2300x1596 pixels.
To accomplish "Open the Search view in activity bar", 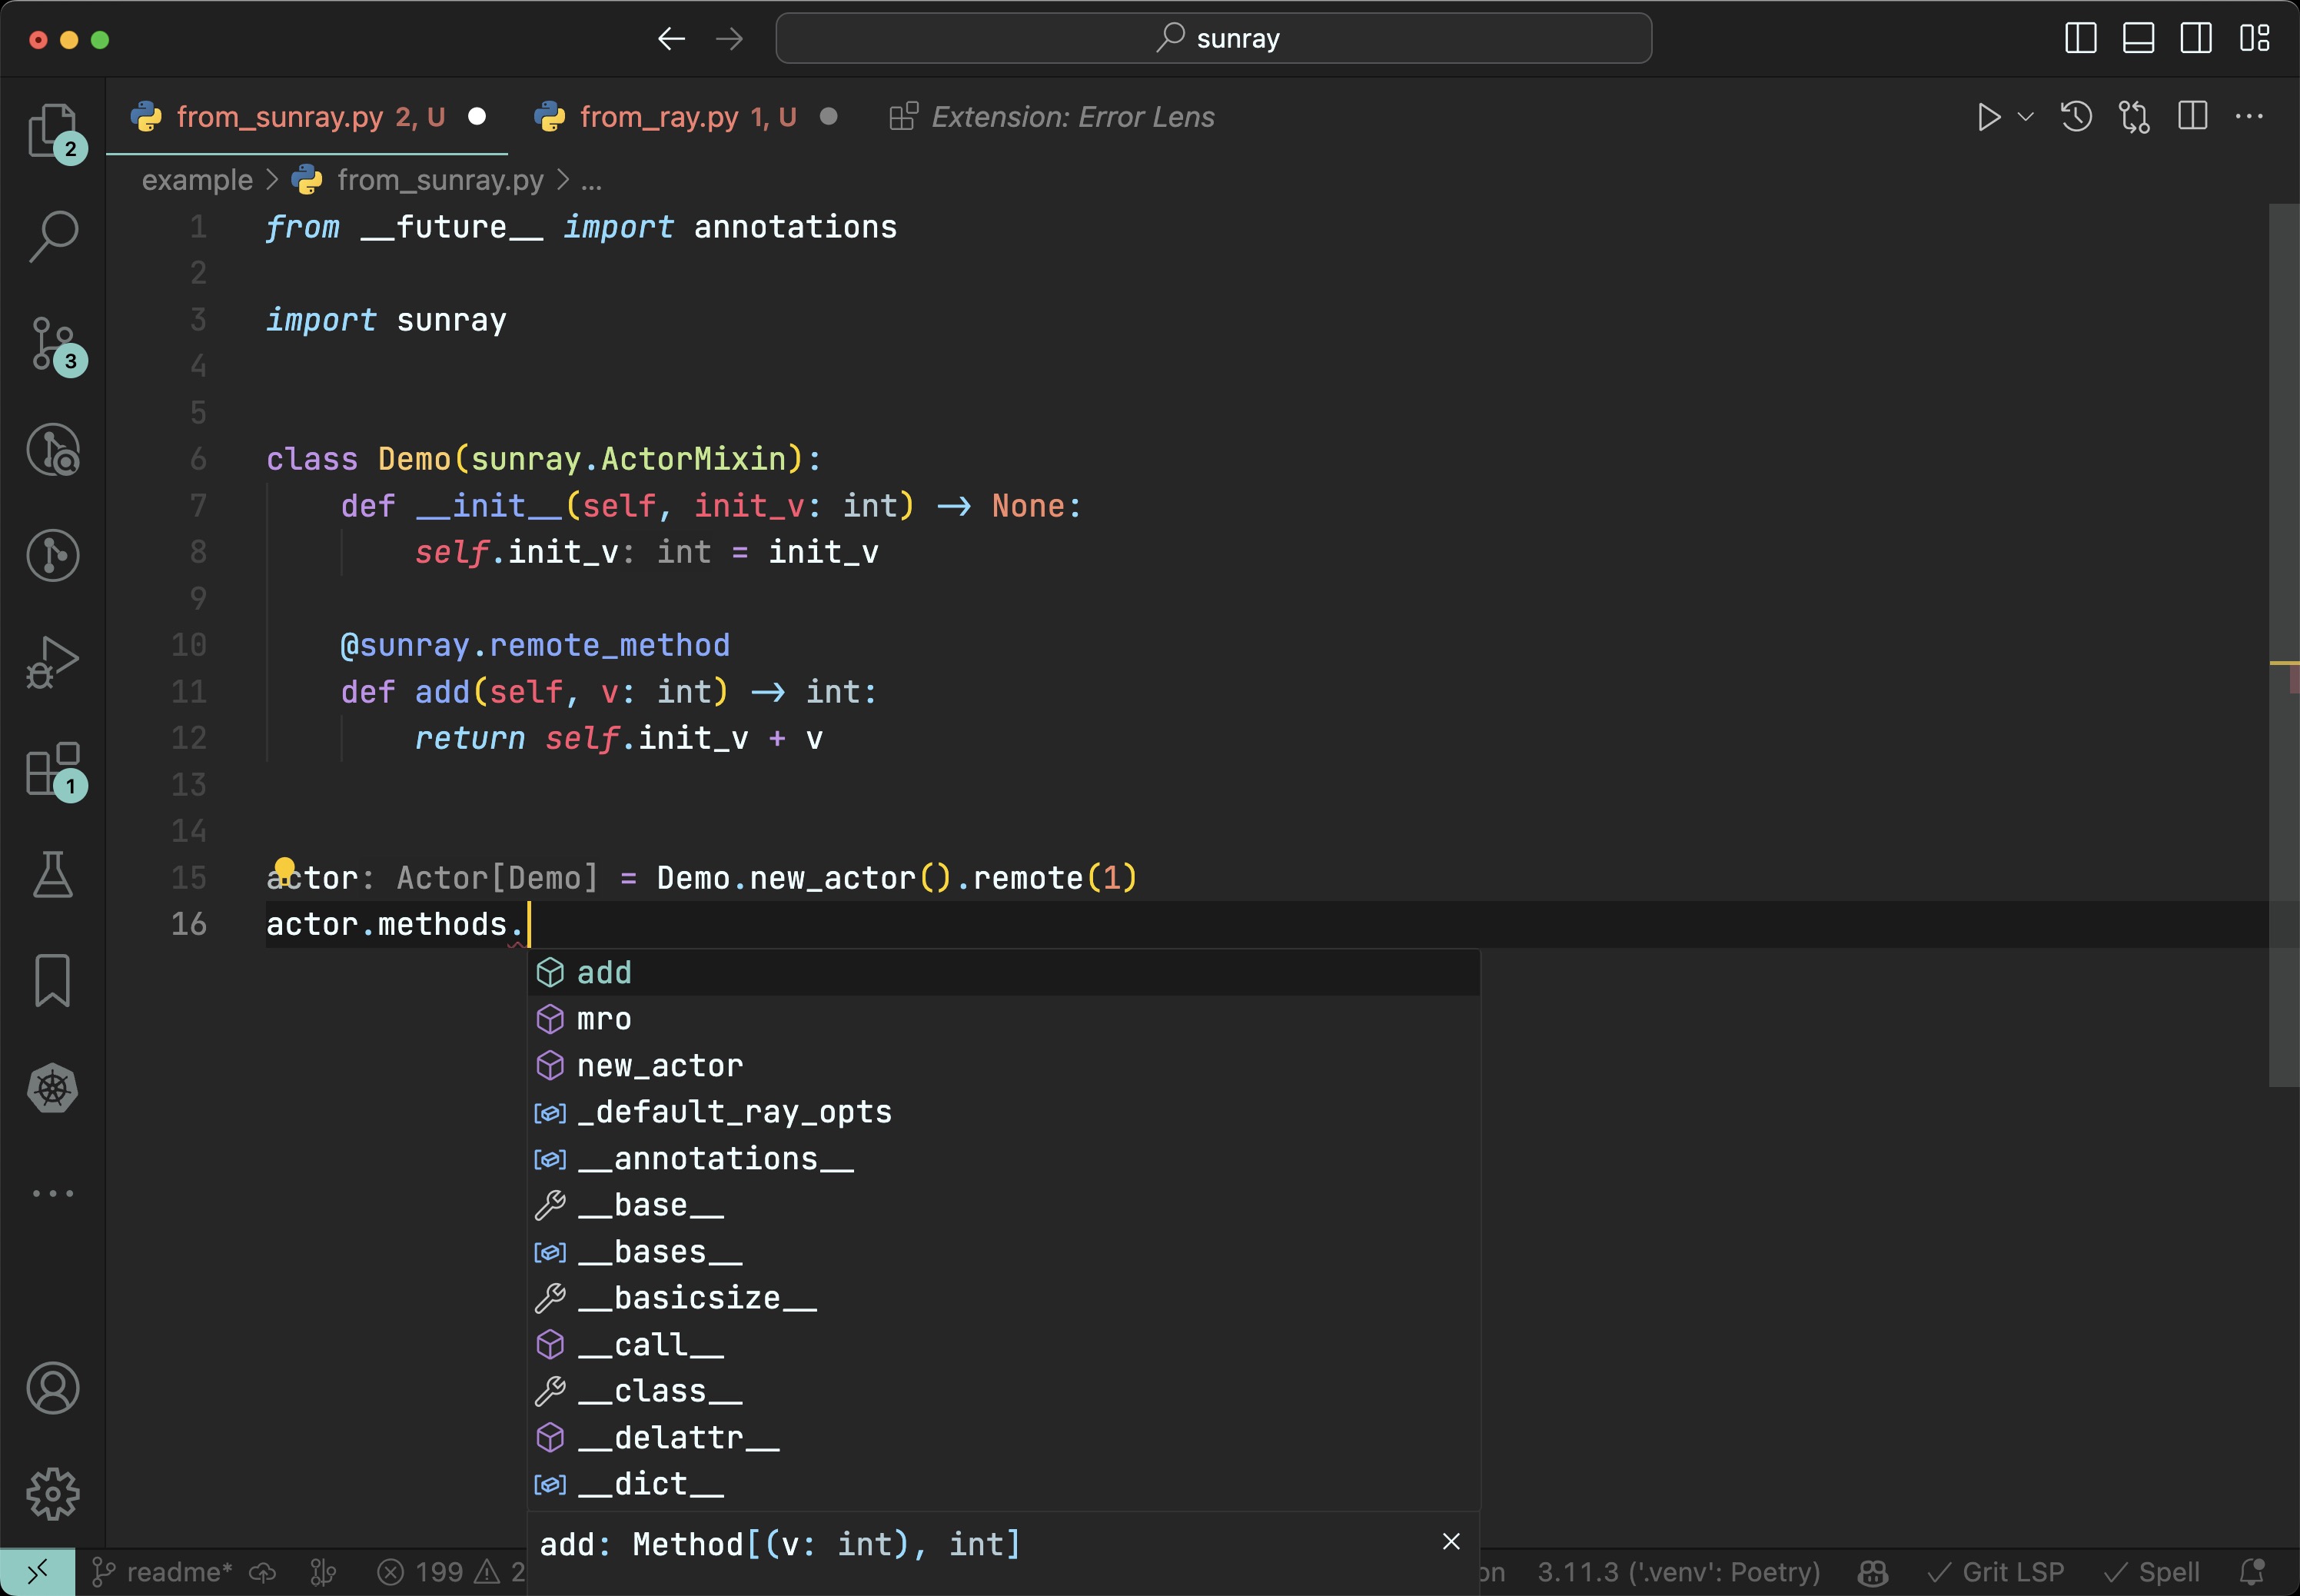I will [52, 237].
